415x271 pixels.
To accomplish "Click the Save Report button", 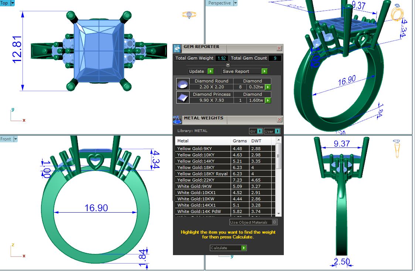I will coord(244,71).
